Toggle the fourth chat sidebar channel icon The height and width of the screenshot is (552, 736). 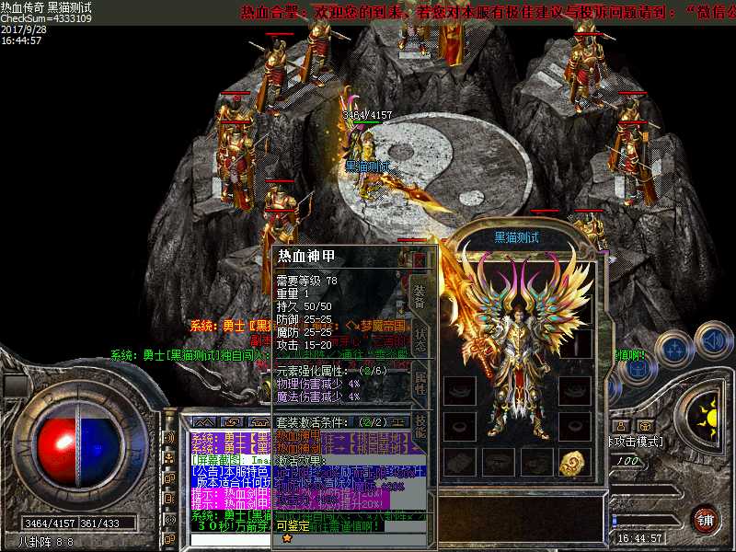click(169, 499)
